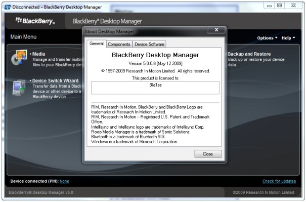Click the Close button in About dialog

coord(208,154)
